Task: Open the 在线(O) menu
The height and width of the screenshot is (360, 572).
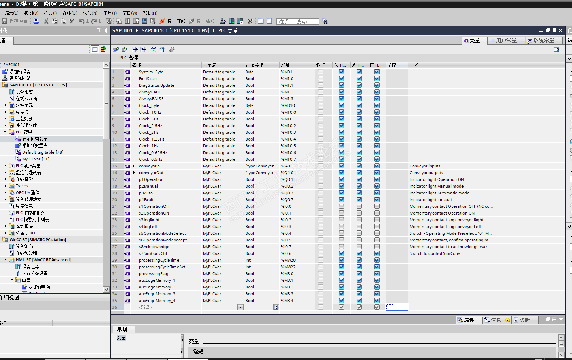Action: (69, 13)
